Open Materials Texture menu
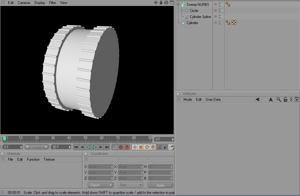This screenshot has width=300, height=196. point(49,159)
